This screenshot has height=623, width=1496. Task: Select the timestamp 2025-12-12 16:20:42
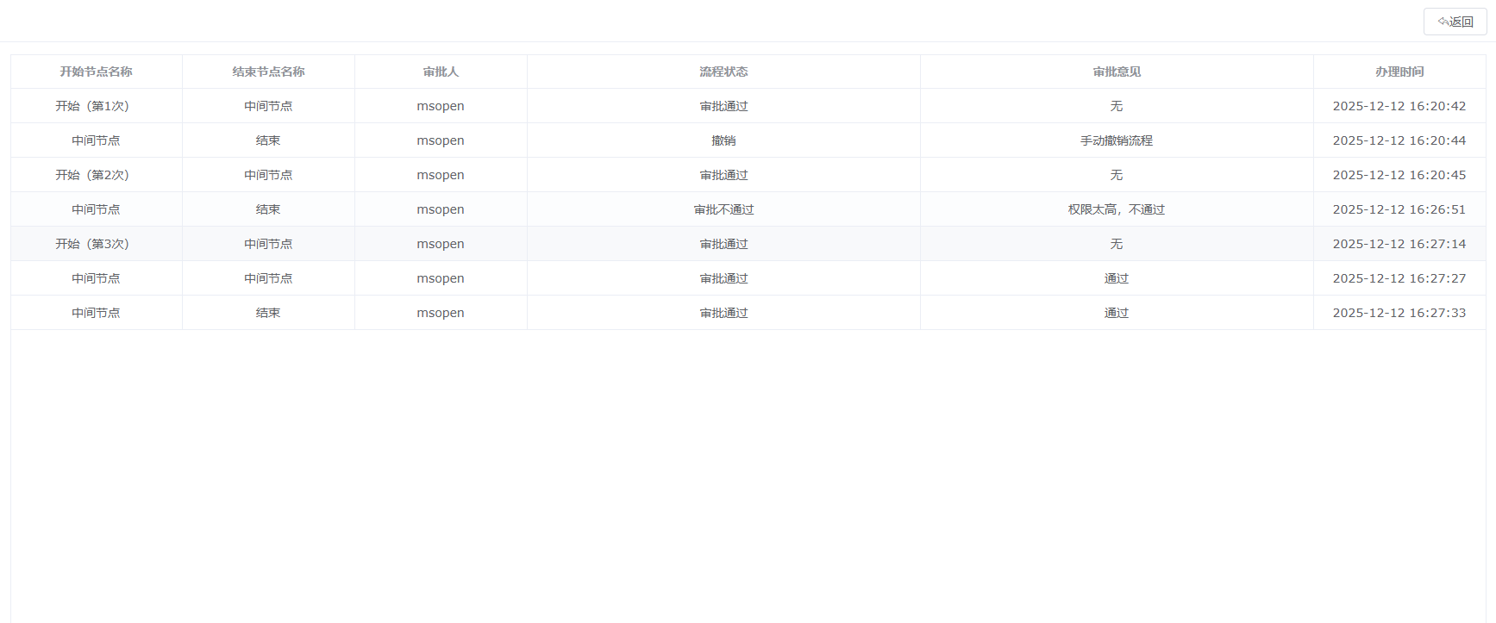1399,106
